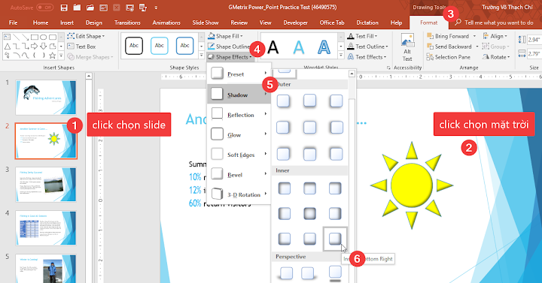Choose the dark blue outline Abc shape style

click(184, 46)
